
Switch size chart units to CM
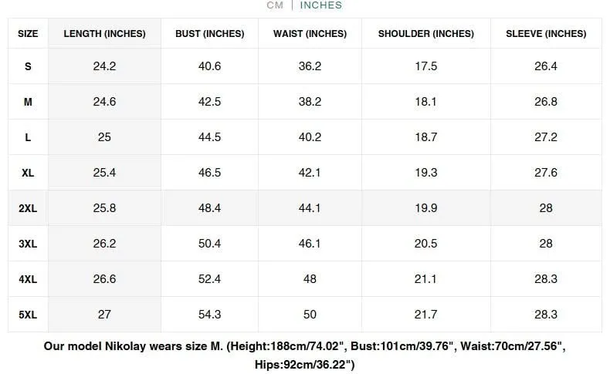[x=275, y=5]
